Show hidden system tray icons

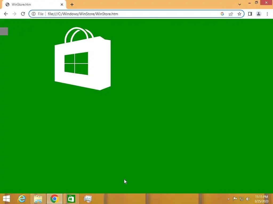click(228, 199)
